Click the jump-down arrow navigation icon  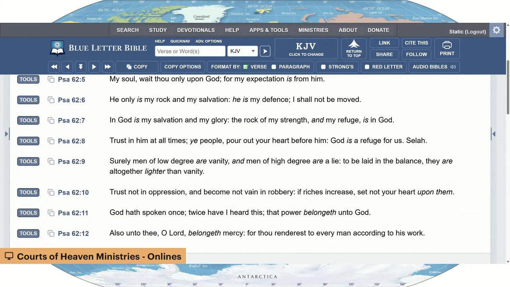click(x=80, y=67)
